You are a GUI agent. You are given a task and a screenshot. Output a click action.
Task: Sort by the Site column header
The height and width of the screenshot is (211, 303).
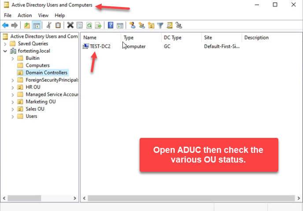click(x=222, y=37)
